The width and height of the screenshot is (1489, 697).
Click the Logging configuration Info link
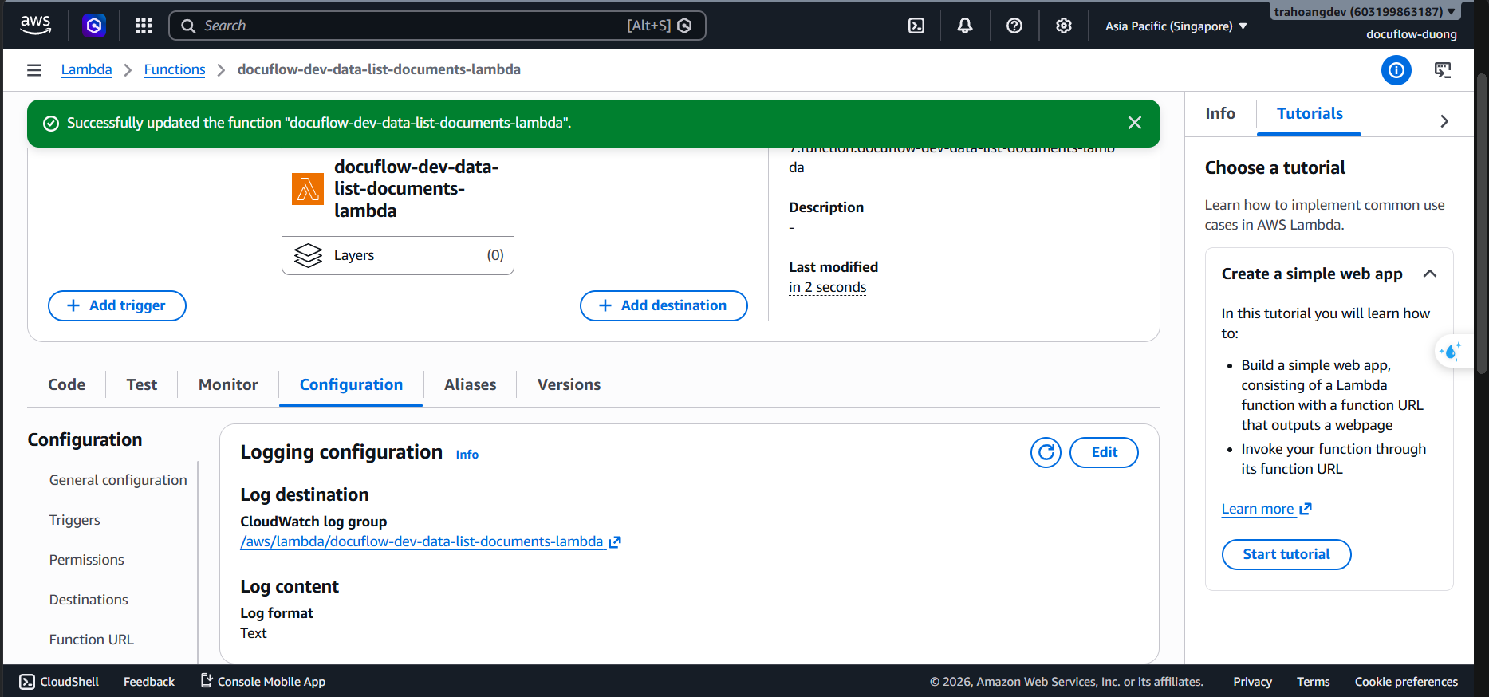(467, 455)
